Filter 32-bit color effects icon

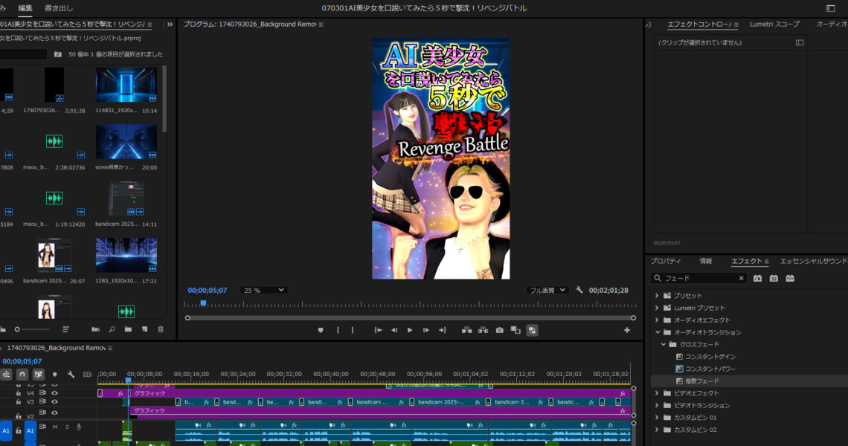pos(774,279)
